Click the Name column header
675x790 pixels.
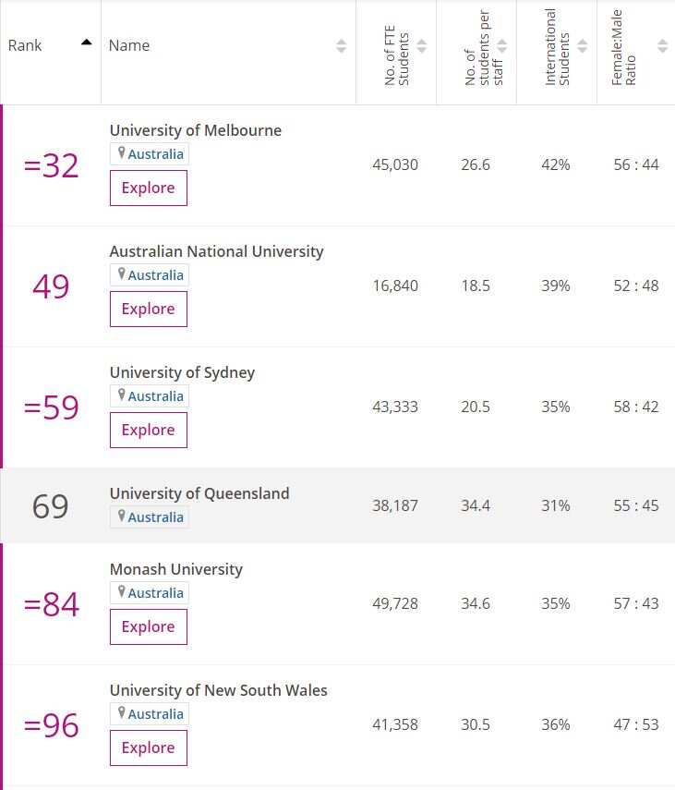tap(128, 44)
